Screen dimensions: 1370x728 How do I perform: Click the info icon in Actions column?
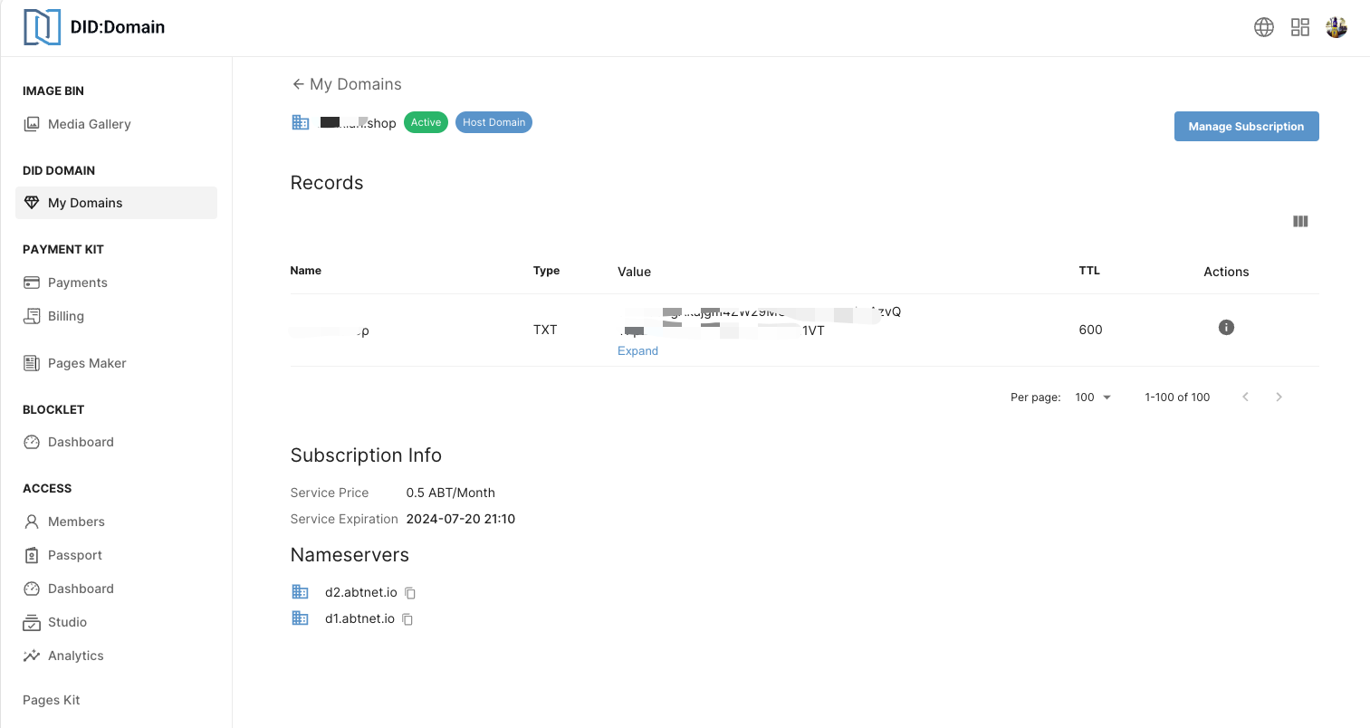point(1226,328)
